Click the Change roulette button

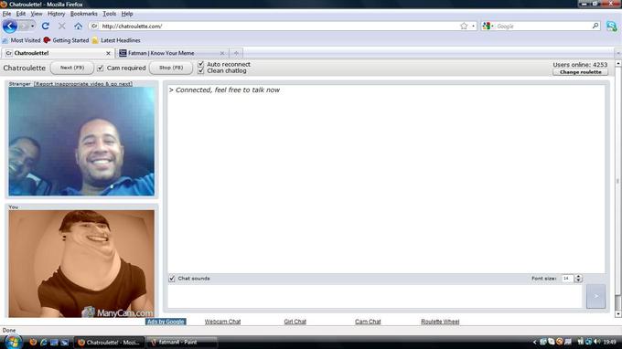[580, 72]
